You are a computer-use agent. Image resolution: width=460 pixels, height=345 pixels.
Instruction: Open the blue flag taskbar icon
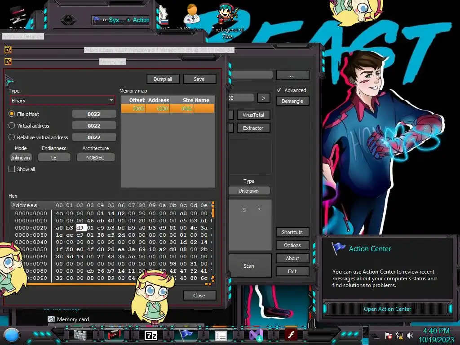(186, 334)
